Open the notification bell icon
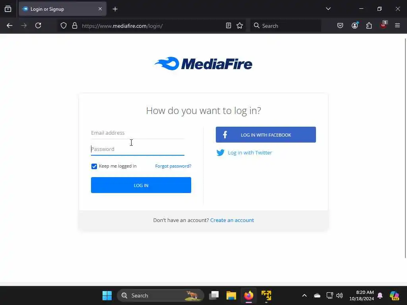The width and height of the screenshot is (407, 305). tap(380, 295)
